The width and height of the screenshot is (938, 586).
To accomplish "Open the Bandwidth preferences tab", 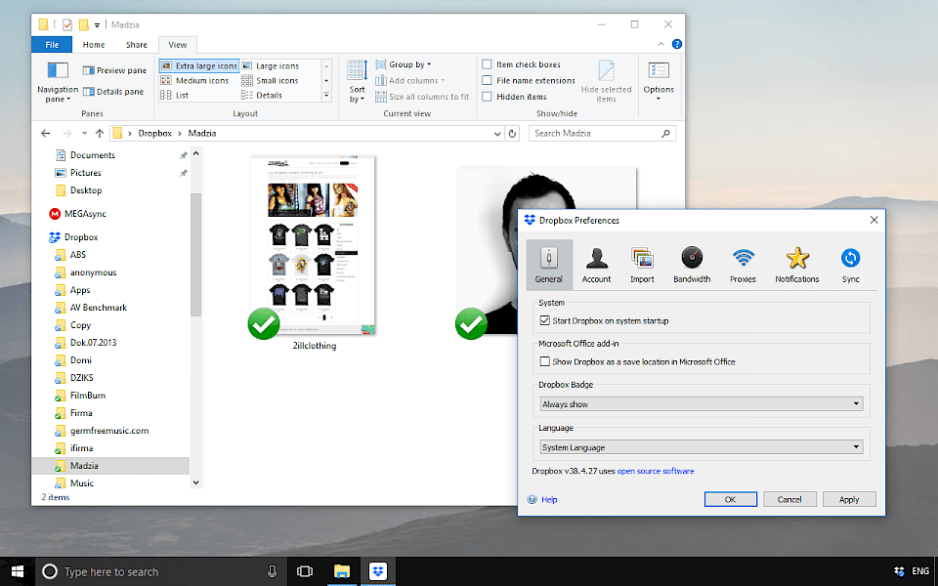I will point(692,265).
